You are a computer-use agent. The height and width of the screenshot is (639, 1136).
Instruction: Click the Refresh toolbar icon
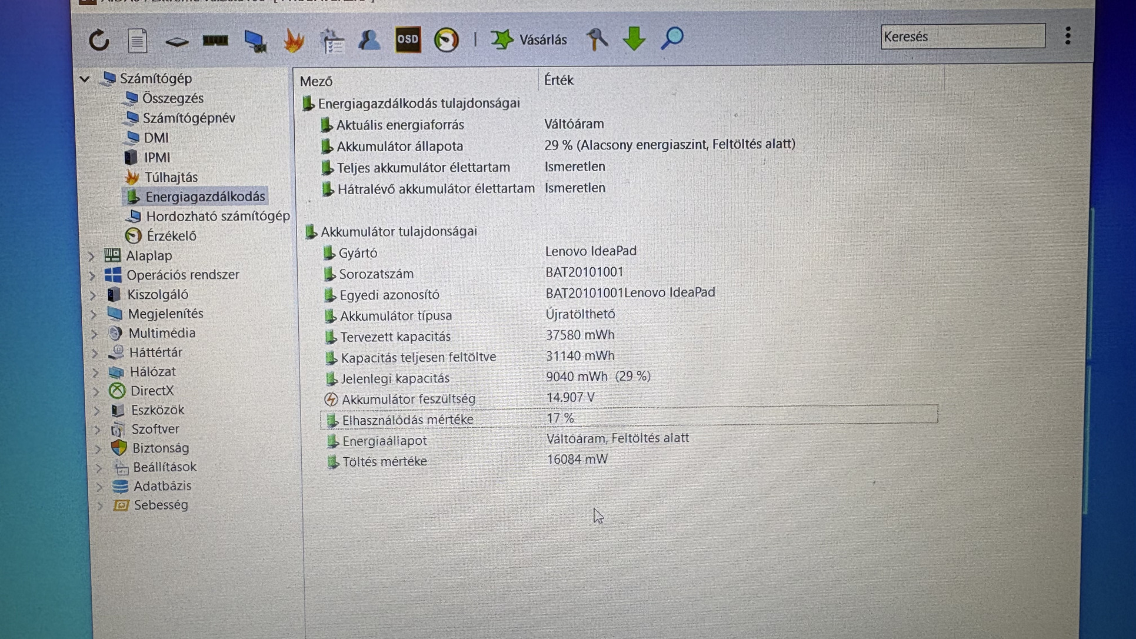coord(99,40)
